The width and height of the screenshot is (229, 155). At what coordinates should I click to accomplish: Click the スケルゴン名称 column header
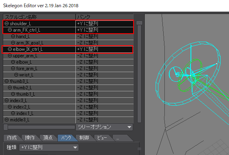point(39,17)
